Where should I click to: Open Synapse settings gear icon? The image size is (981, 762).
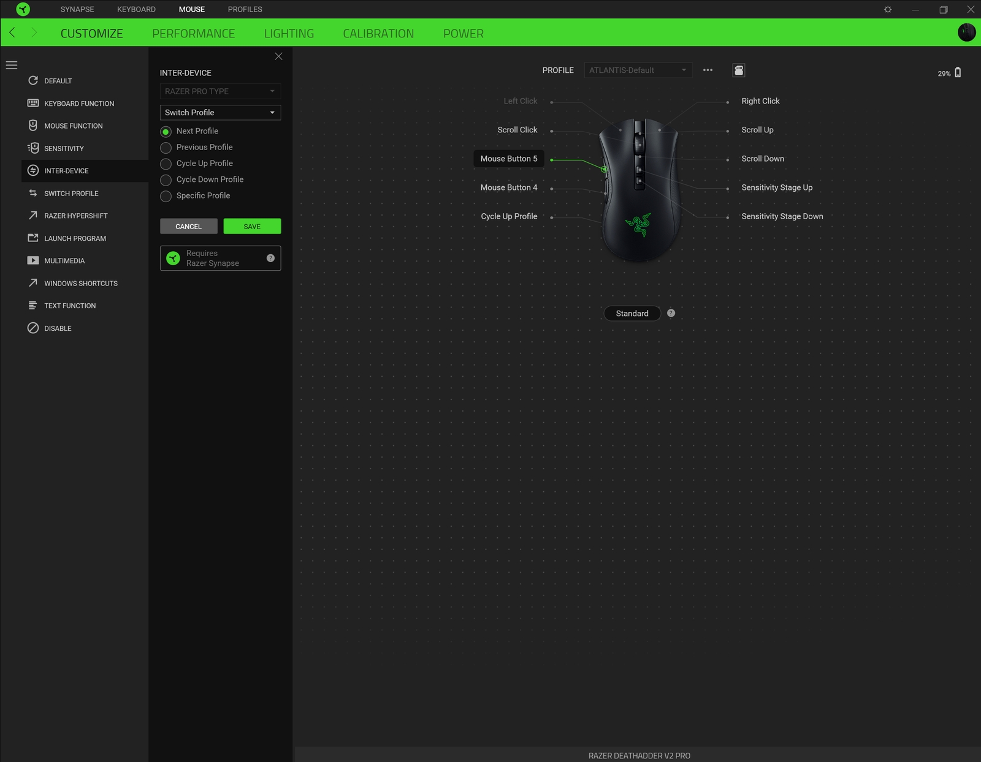coord(888,9)
